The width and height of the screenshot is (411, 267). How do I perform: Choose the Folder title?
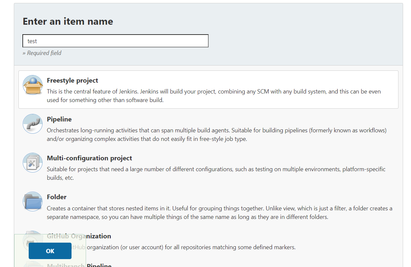pos(57,197)
